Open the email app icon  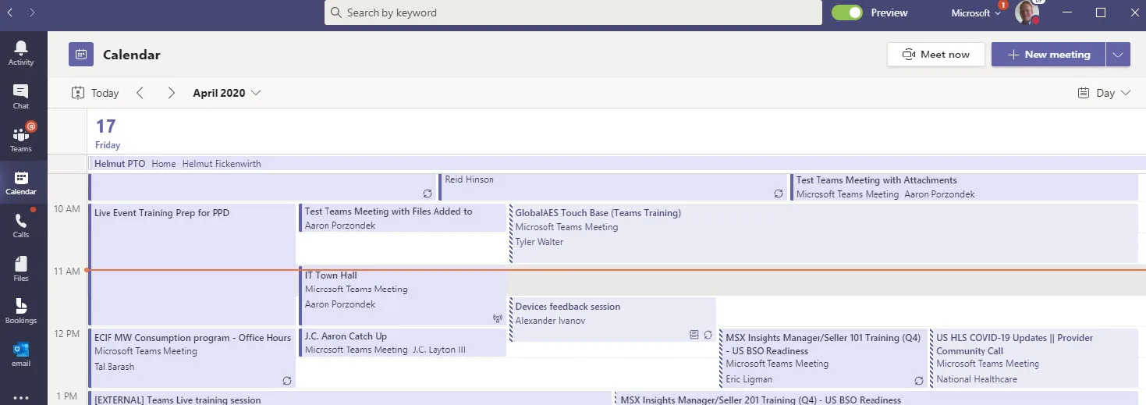pyautogui.click(x=21, y=354)
